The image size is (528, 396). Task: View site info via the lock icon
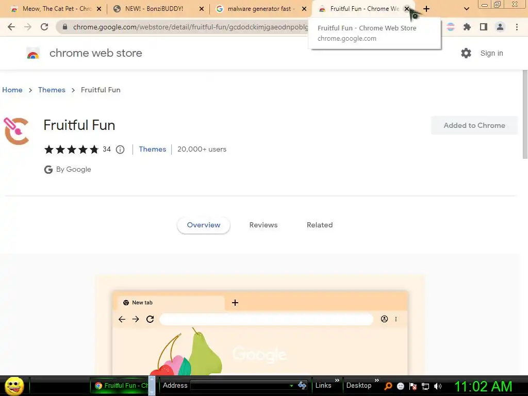click(65, 27)
